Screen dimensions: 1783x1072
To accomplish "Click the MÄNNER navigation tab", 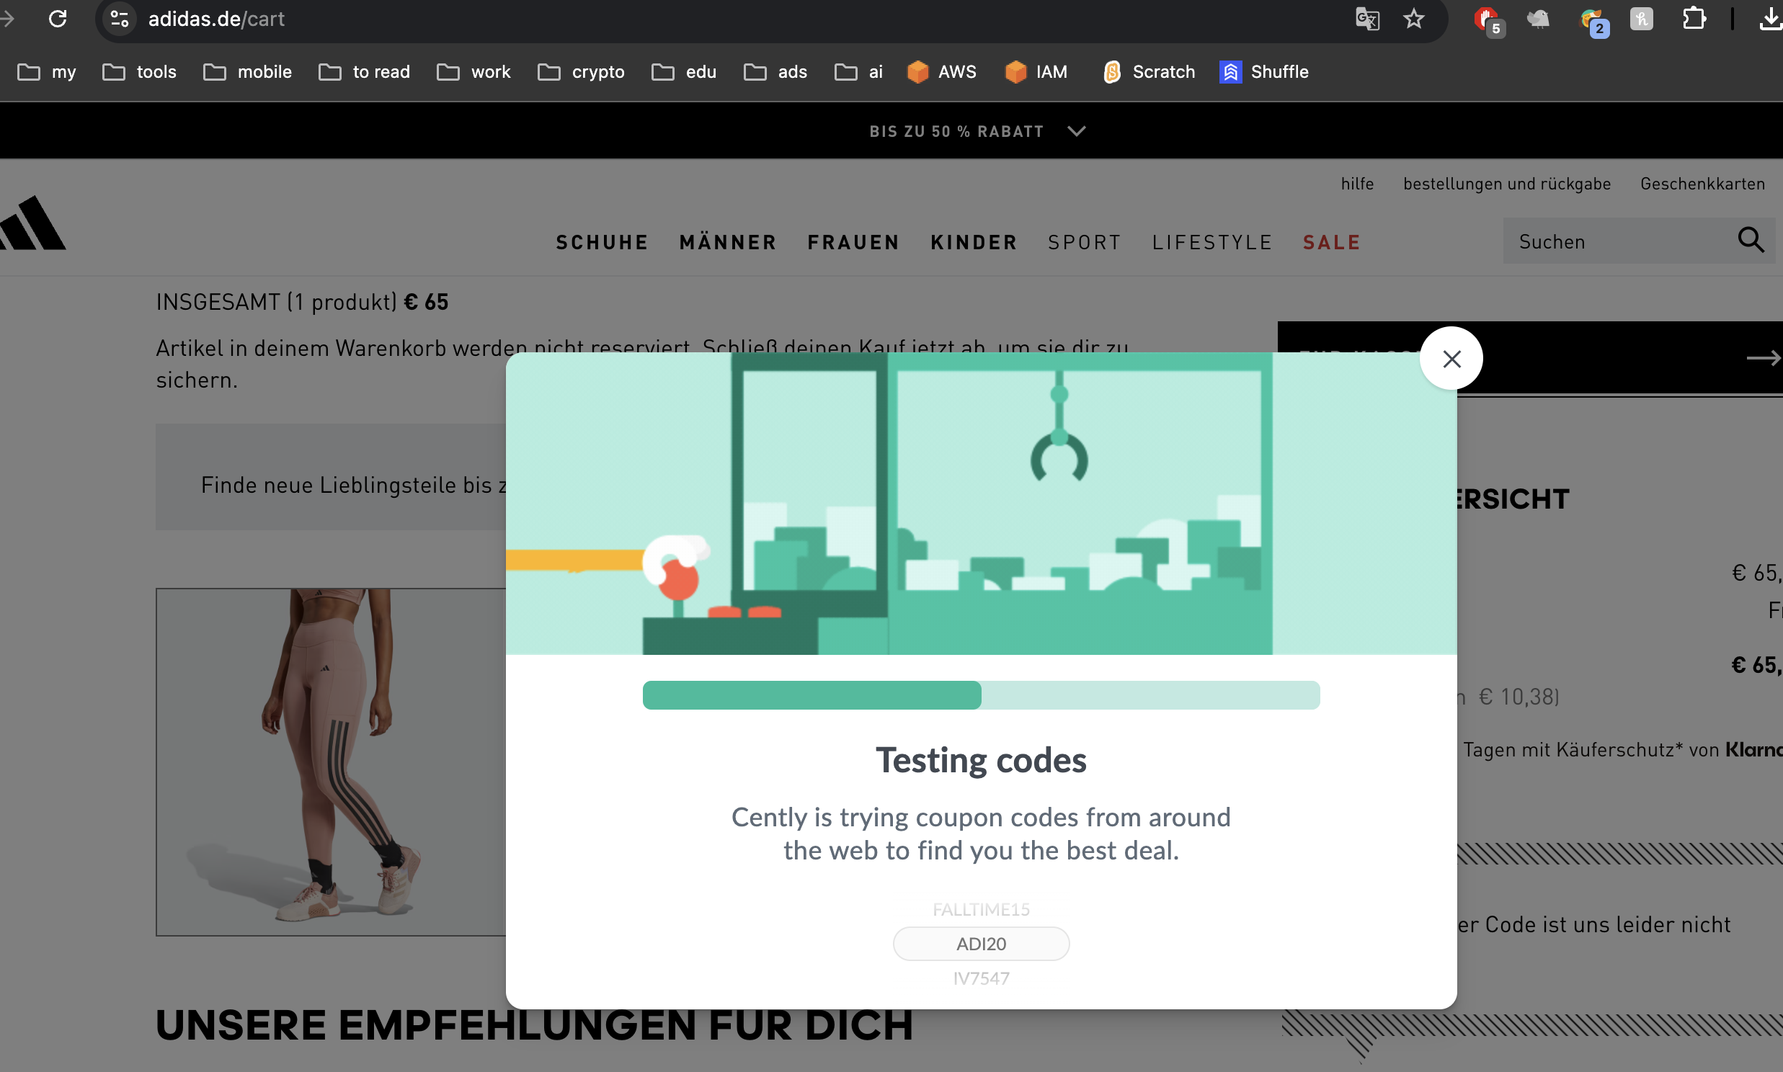I will (727, 241).
